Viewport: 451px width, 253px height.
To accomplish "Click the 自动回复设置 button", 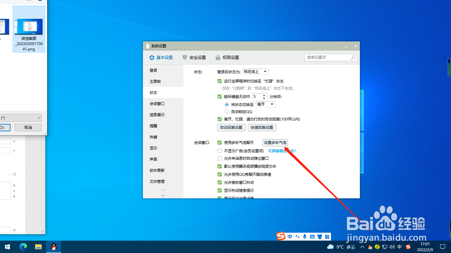I will (x=231, y=128).
